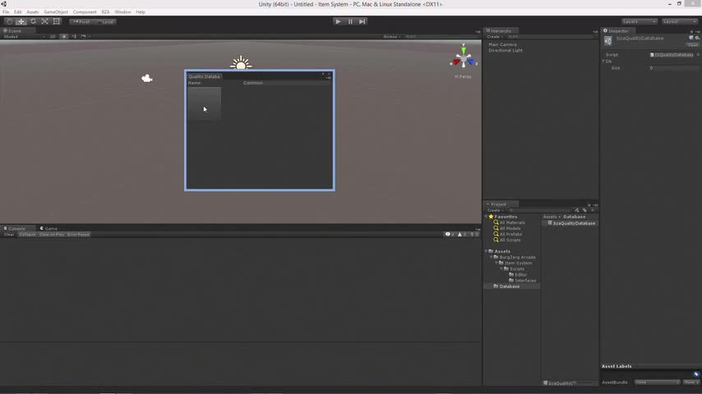This screenshot has height=394, width=702.
Task: Select the Scale tool
Action: [44, 21]
